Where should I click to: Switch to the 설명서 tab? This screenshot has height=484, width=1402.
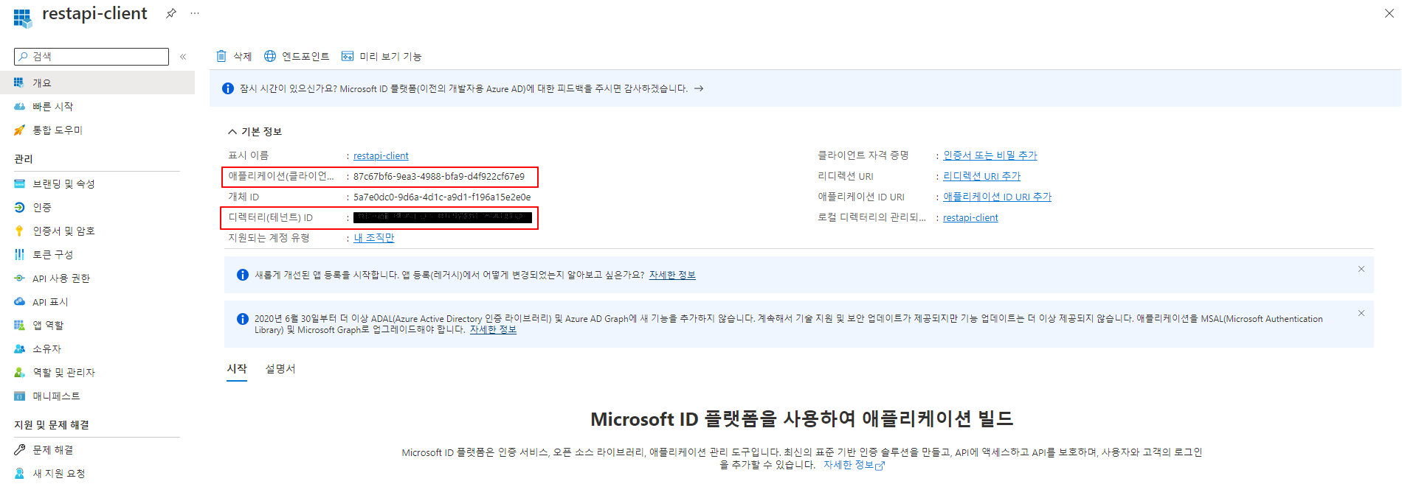click(280, 368)
